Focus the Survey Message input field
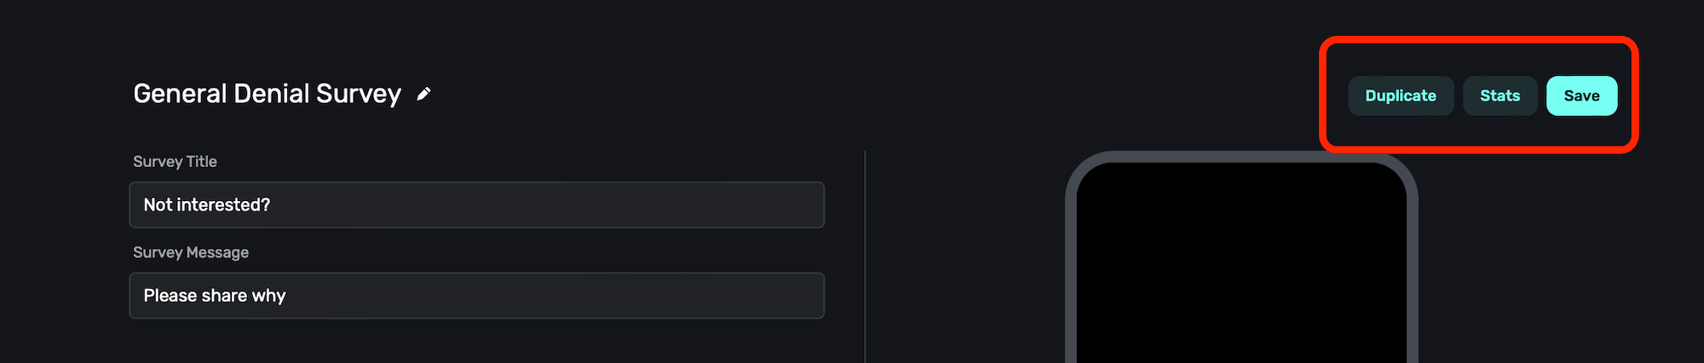Image resolution: width=1704 pixels, height=363 pixels. (x=476, y=296)
